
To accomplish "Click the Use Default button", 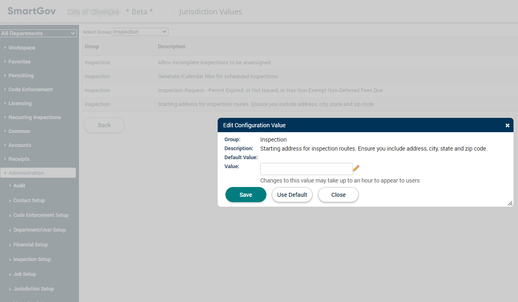I will [x=292, y=195].
